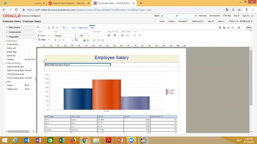Open Windows Start menu
Image resolution: width=257 pixels, height=144 pixels.
[4, 140]
